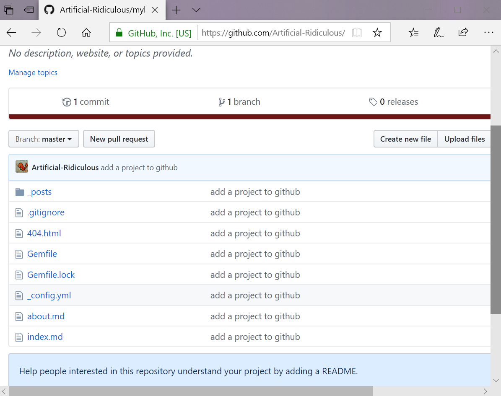The height and width of the screenshot is (396, 501).
Task: Click the vertical scrollbar thumb
Action: click(x=496, y=220)
